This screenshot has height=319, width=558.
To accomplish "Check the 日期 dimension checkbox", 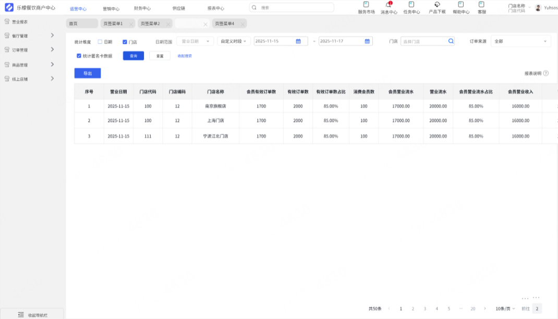I will click(100, 42).
